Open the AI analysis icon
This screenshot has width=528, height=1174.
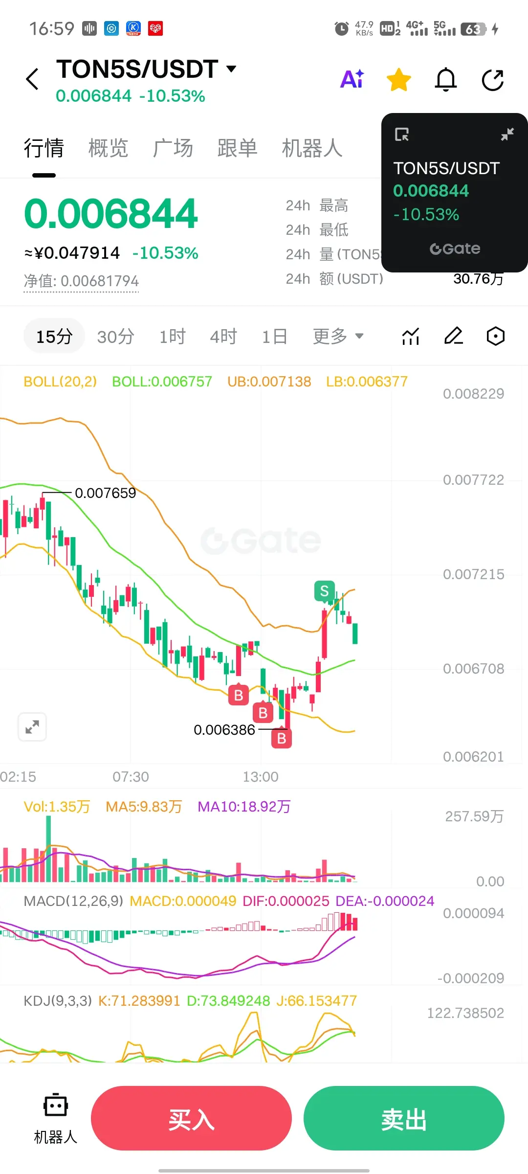(x=352, y=79)
